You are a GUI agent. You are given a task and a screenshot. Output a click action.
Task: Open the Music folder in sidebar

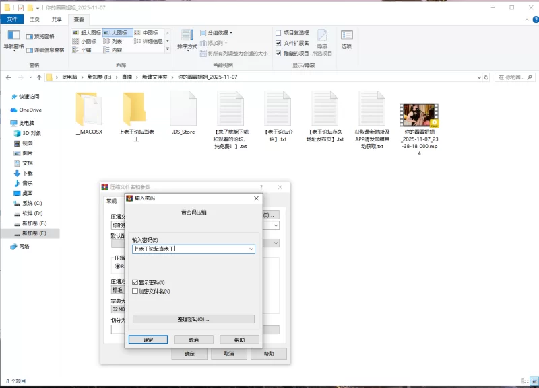click(24, 183)
